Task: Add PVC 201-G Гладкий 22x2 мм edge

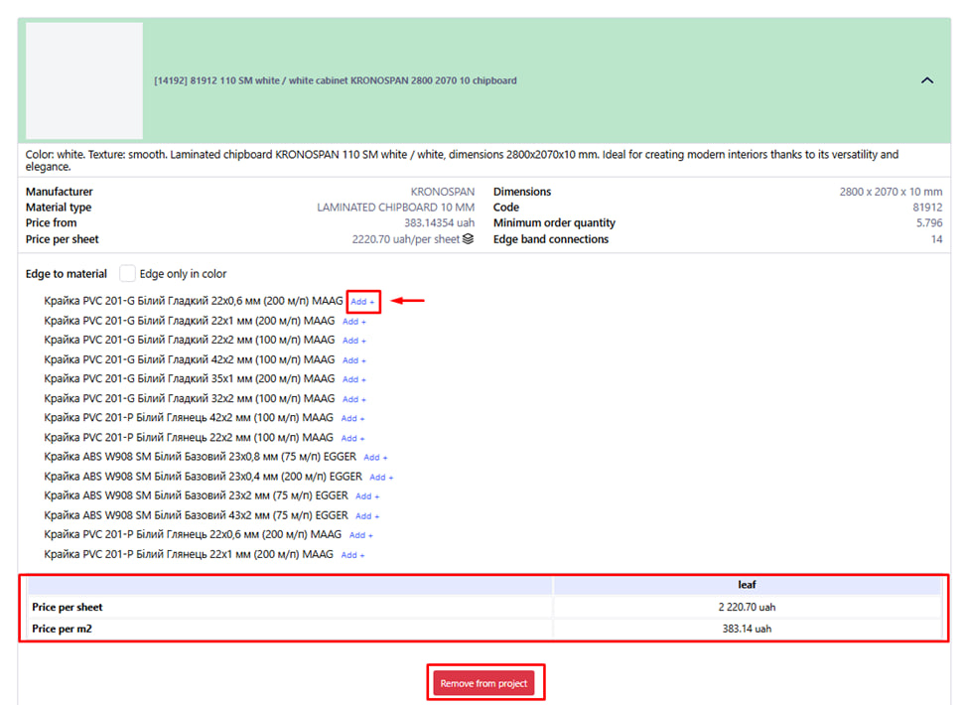Action: (x=354, y=341)
